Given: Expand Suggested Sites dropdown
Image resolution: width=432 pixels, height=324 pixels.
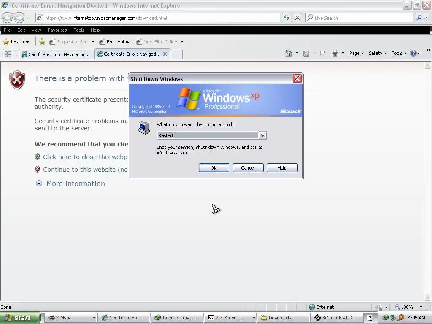Looking at the screenshot, I should tap(93, 42).
